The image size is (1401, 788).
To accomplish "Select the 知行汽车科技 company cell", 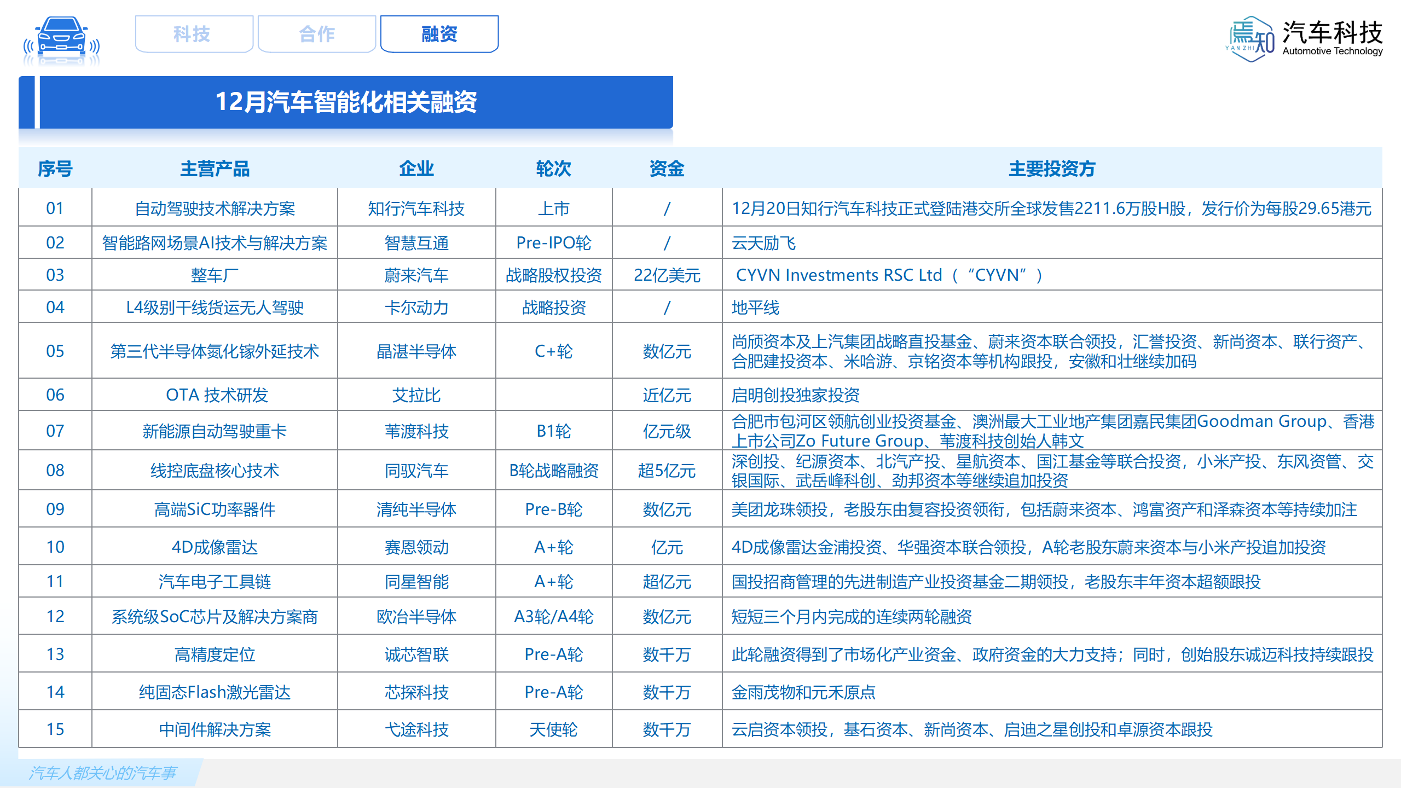I will pyautogui.click(x=416, y=208).
